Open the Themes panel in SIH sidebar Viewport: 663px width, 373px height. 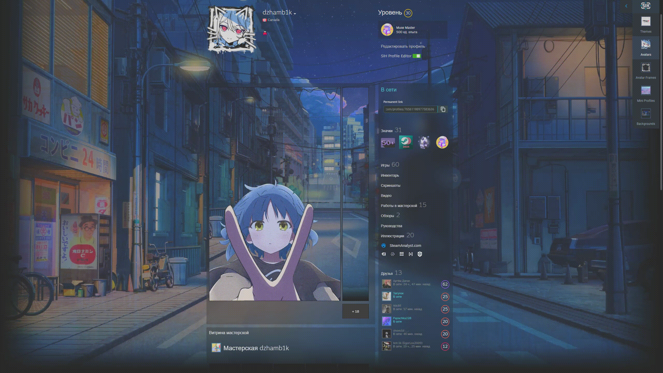[646, 25]
